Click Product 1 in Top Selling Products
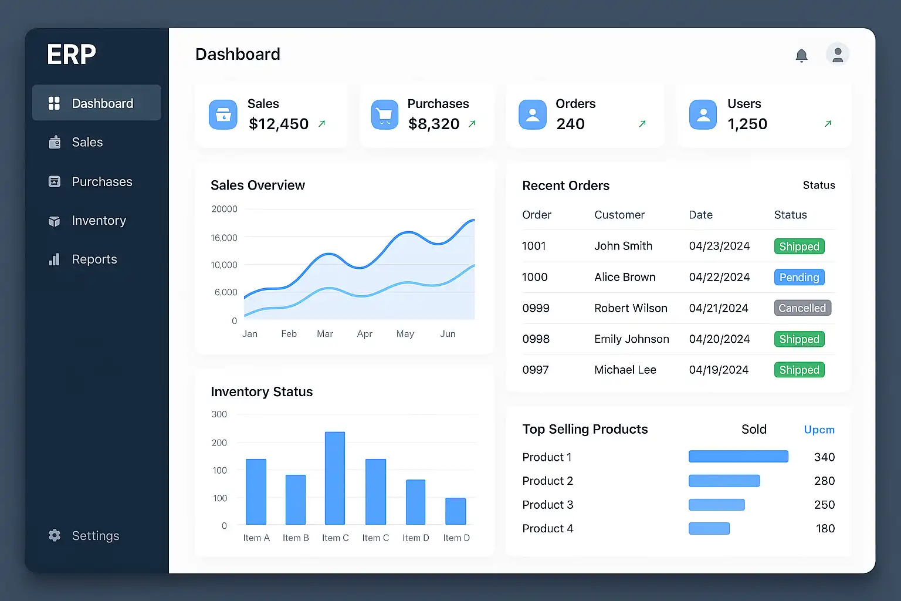The height and width of the screenshot is (601, 901). pyautogui.click(x=547, y=457)
